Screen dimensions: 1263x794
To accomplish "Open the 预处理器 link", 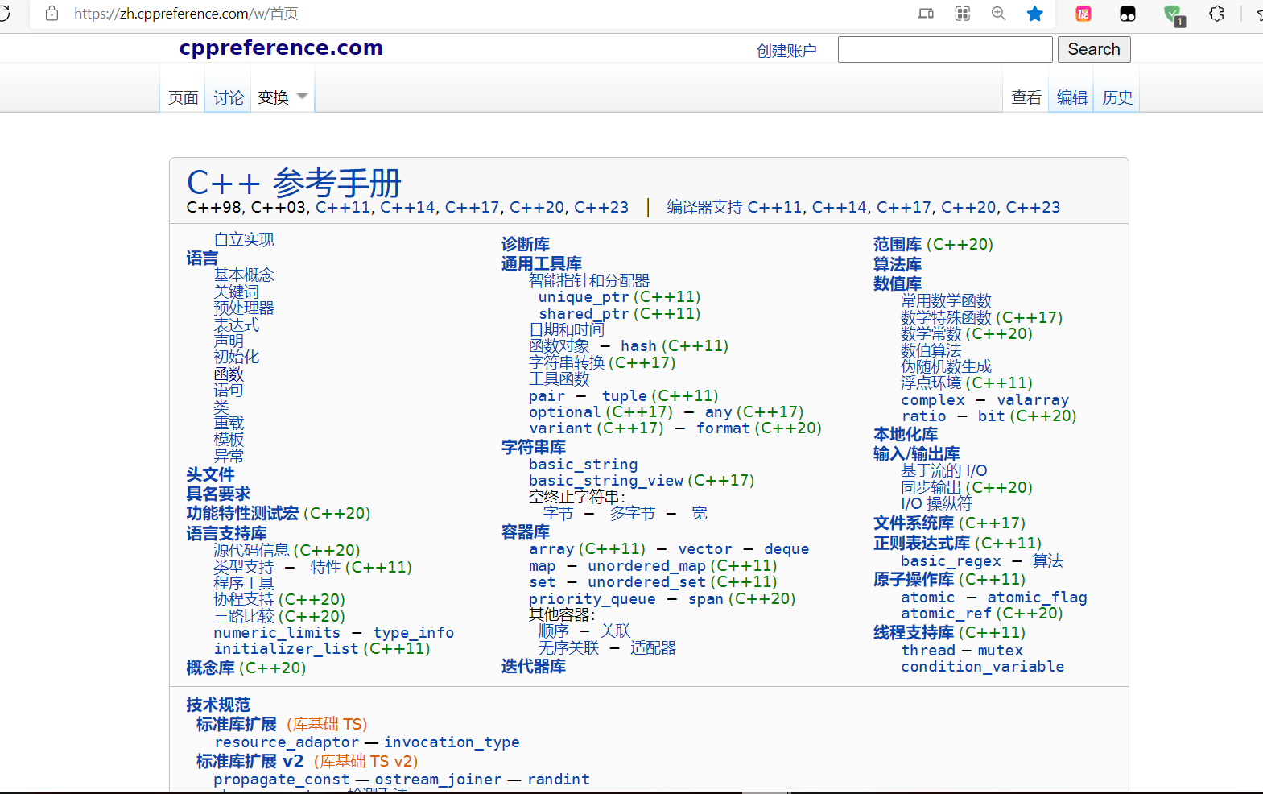I will click(x=244, y=308).
